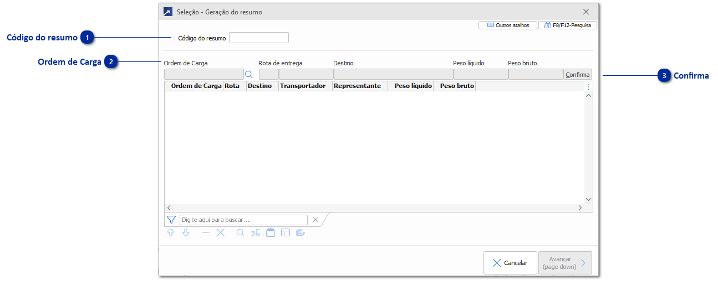Click the move up arrow icon

pos(171,233)
